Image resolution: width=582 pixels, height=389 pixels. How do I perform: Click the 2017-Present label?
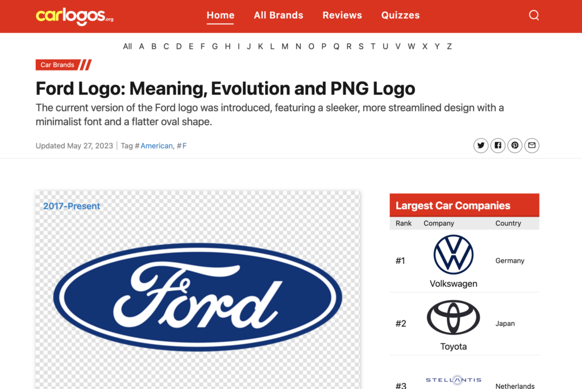pyautogui.click(x=72, y=206)
